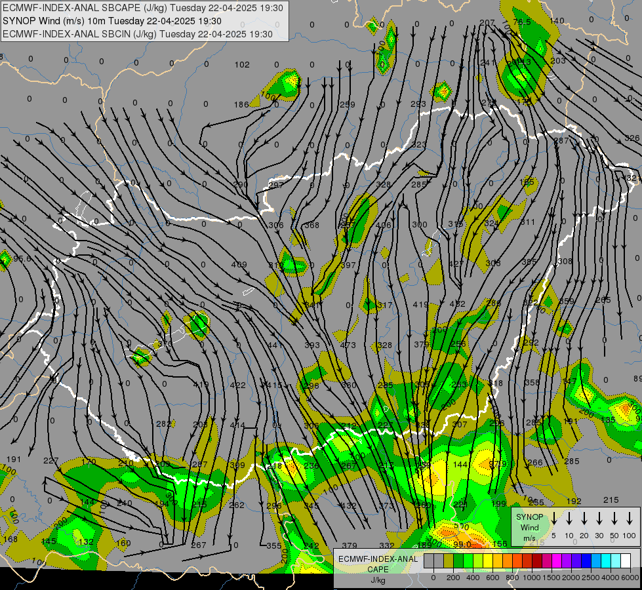This screenshot has width=642, height=590.
Task: Click the map value 259
Action: (347, 104)
